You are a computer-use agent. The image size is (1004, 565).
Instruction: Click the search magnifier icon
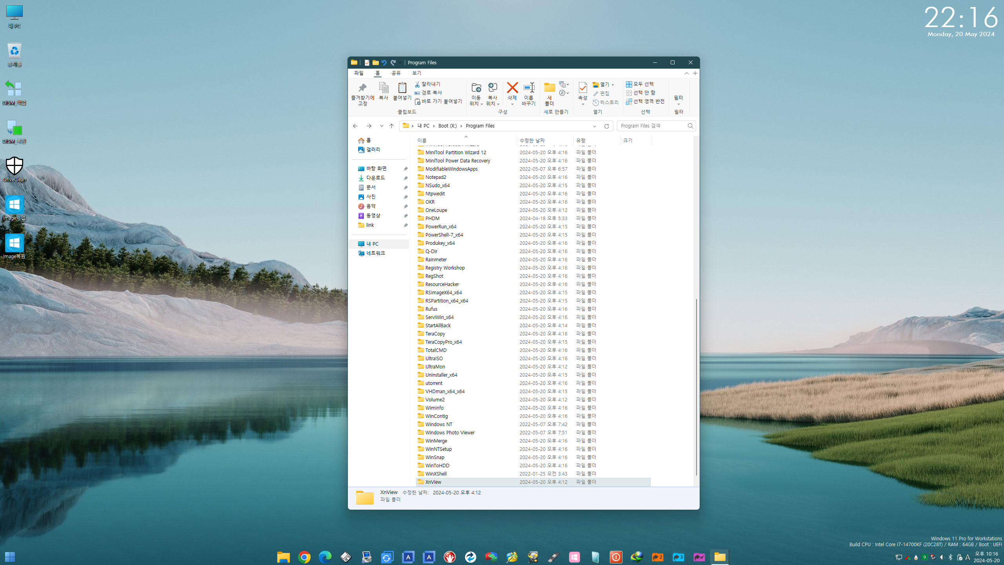690,126
